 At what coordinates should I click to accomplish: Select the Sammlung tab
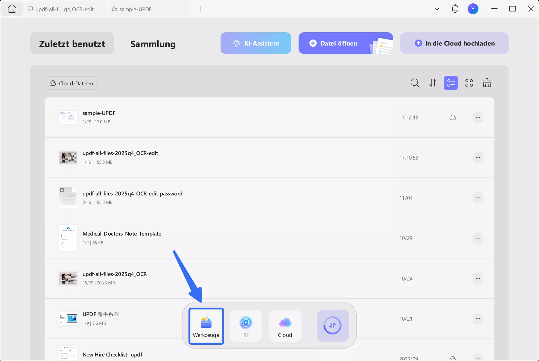(x=153, y=44)
